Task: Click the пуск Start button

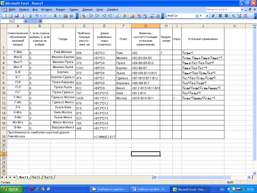Action: coord(12,189)
